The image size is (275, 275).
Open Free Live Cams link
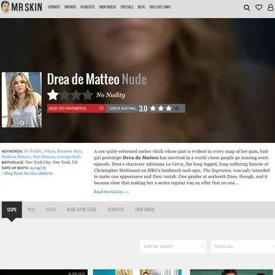pos(160,7)
